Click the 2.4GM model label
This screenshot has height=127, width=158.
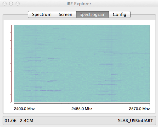(x=26, y=121)
